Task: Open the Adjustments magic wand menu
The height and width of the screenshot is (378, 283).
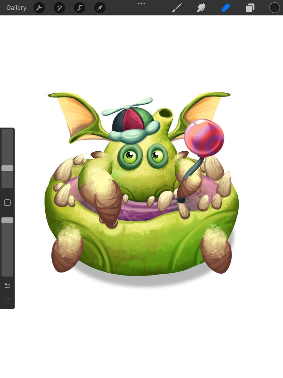Action: 59,8
